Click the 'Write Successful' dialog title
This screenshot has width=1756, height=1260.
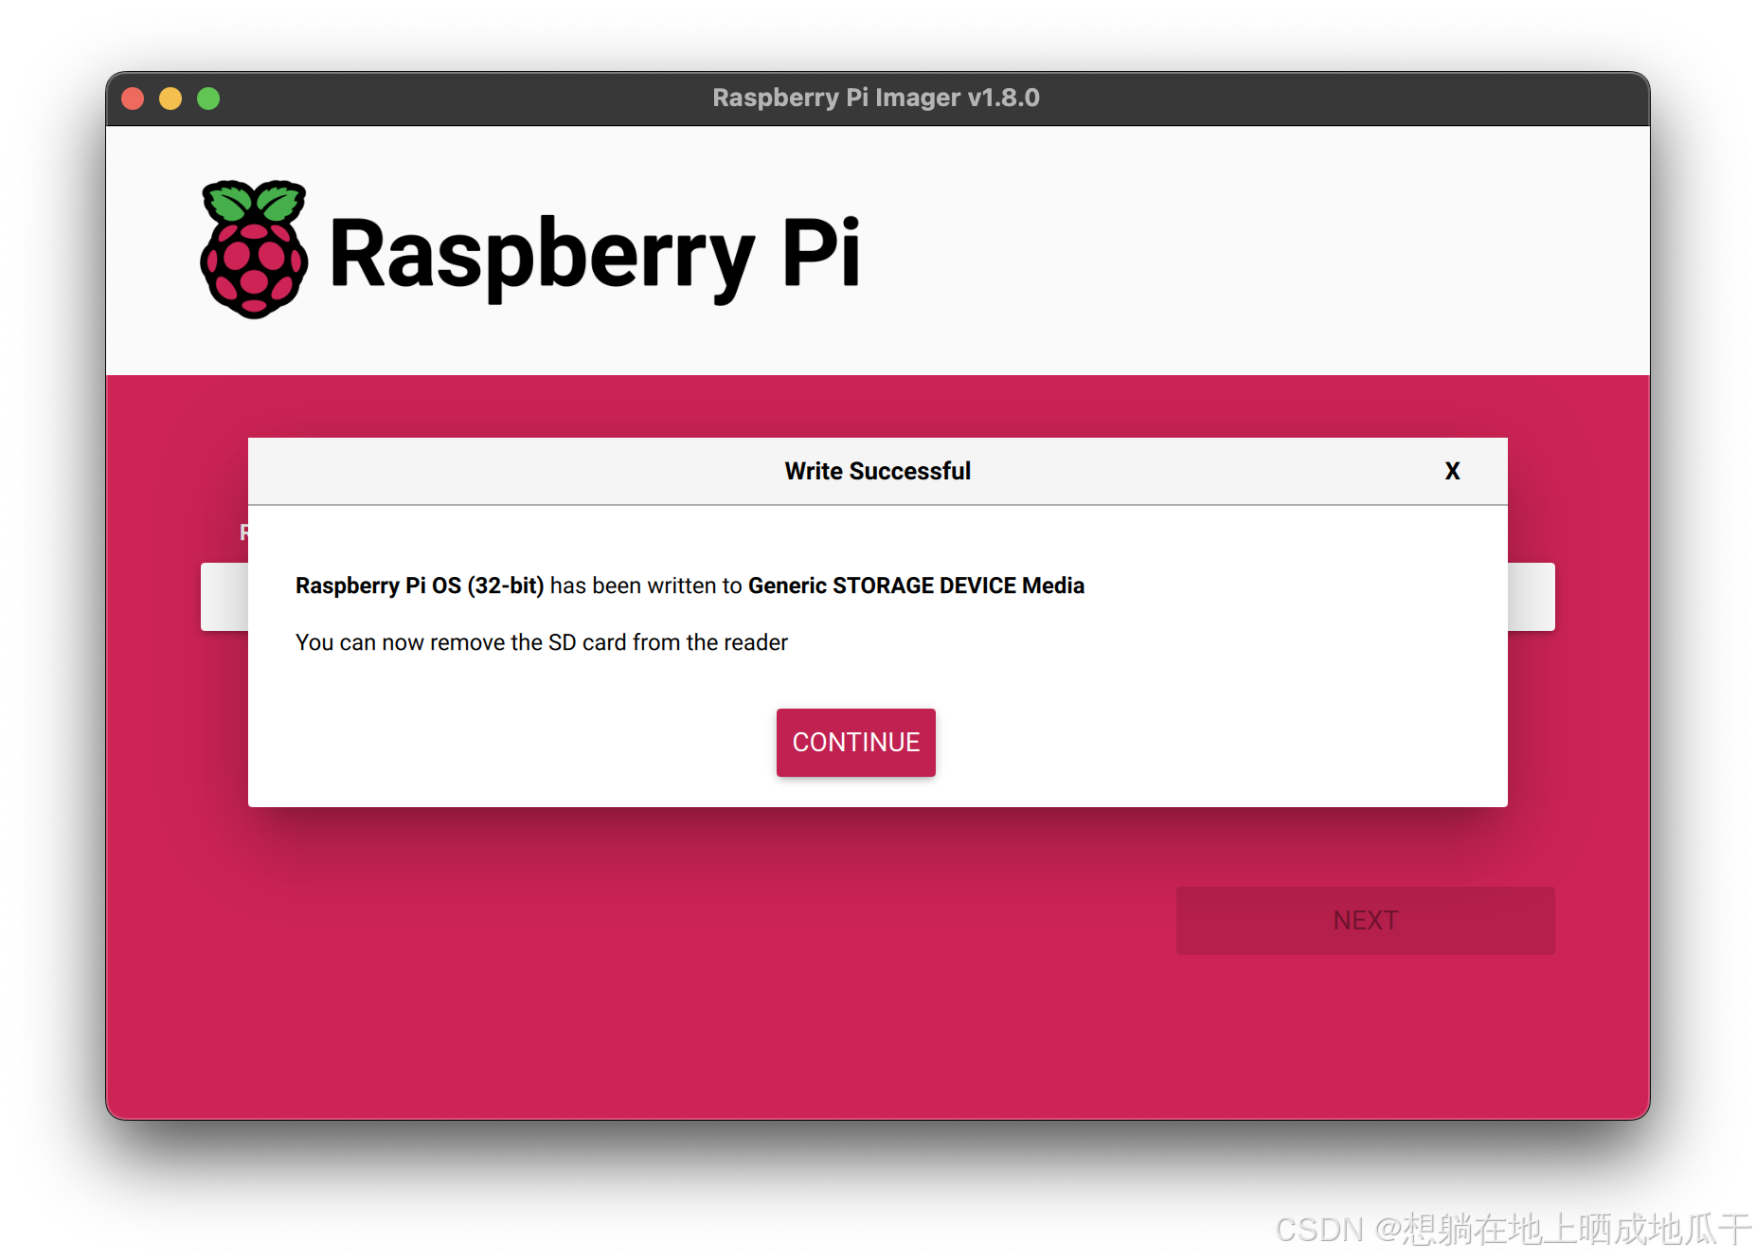coord(877,471)
